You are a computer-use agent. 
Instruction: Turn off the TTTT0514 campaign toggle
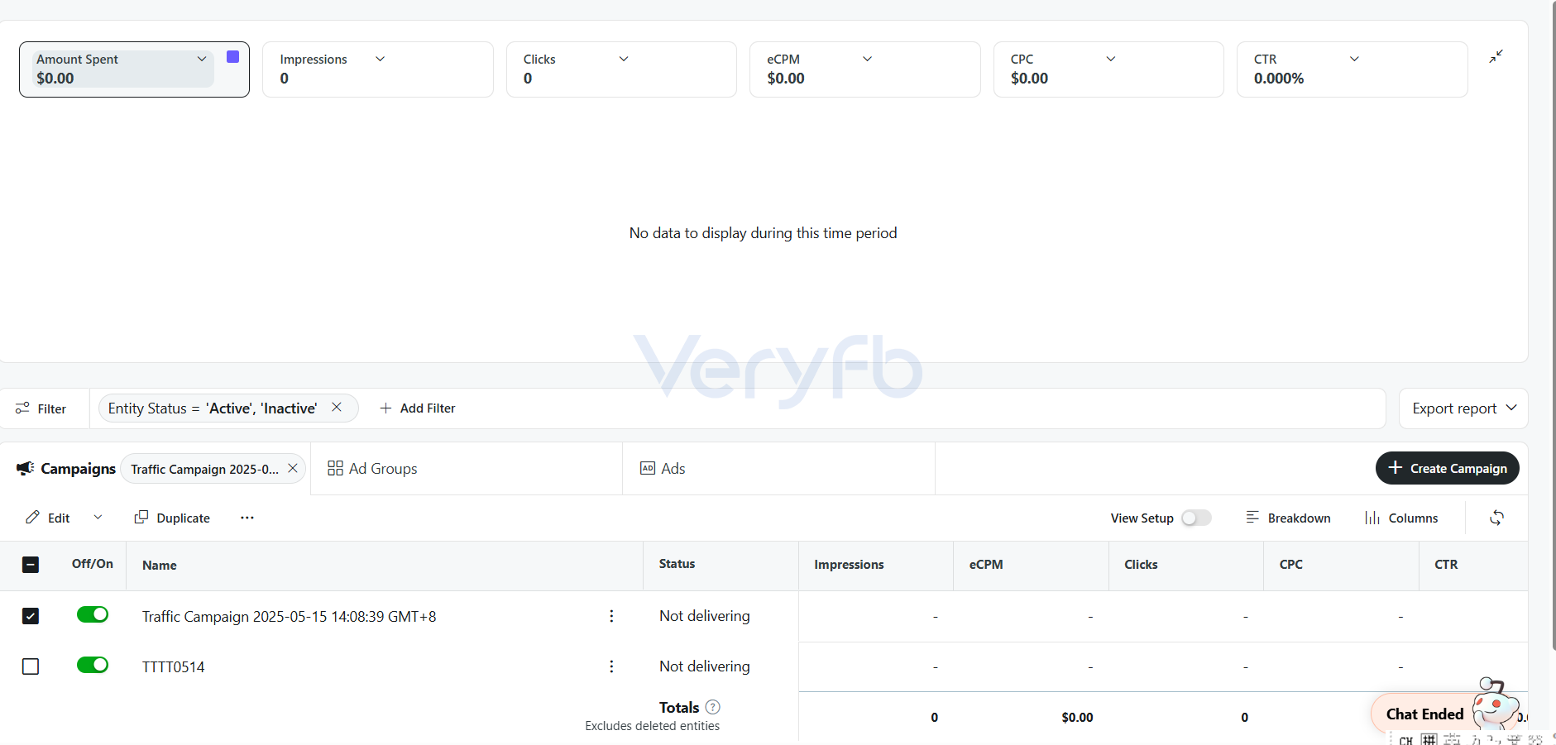tap(93, 665)
